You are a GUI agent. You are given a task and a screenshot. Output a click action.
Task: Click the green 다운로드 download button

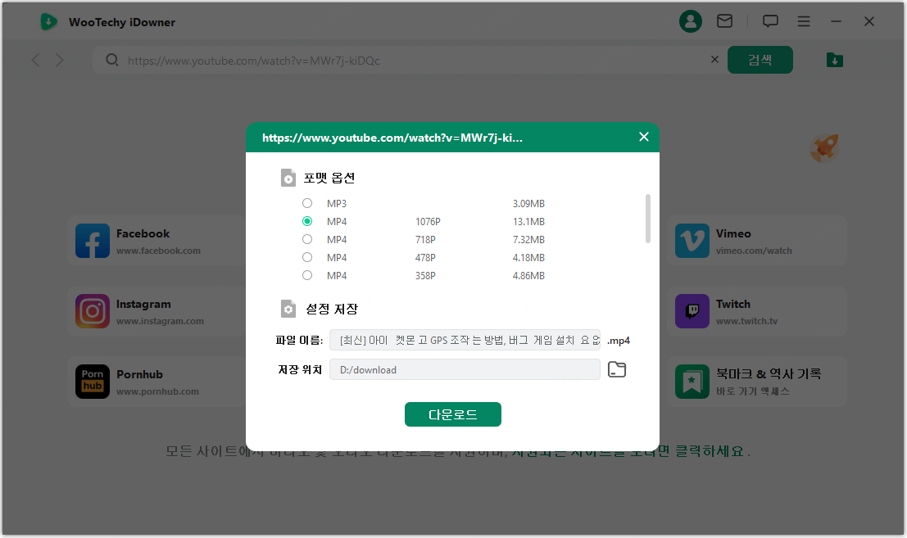point(452,414)
